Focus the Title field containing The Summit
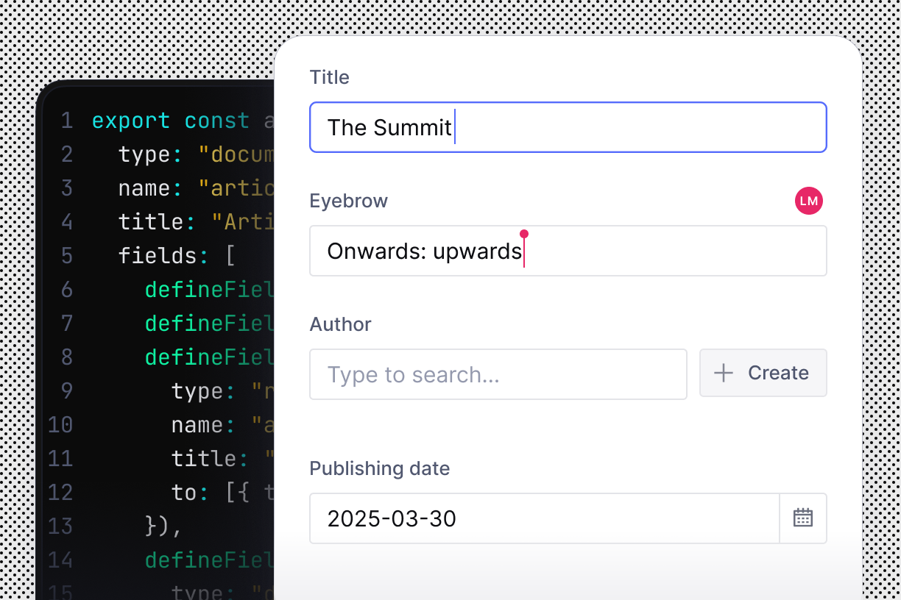The image size is (901, 600). point(568,127)
